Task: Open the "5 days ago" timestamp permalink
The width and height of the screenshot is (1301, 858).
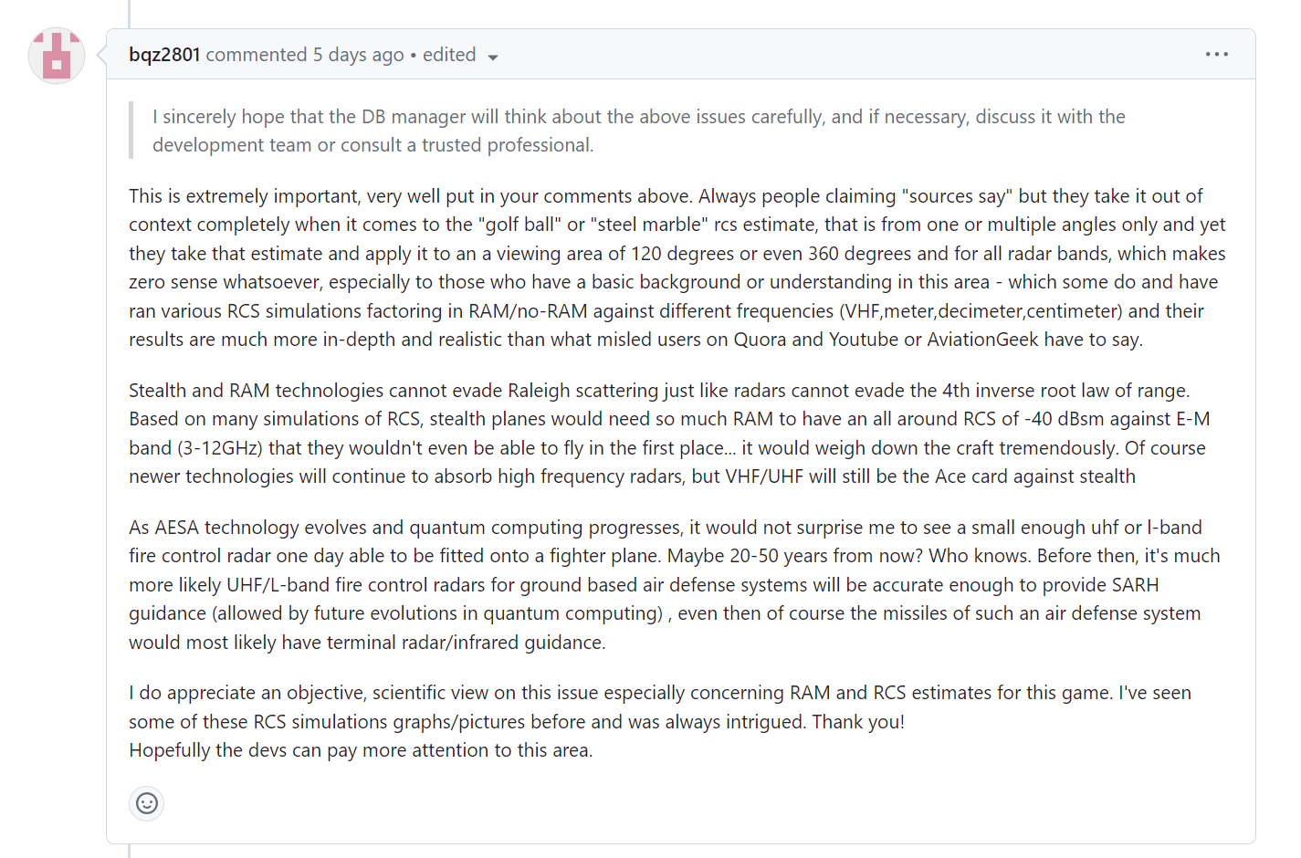Action: pos(359,55)
